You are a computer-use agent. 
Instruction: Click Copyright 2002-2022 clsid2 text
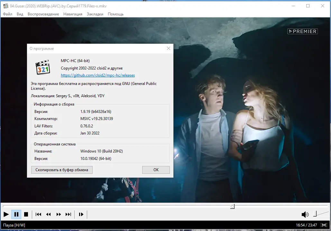[92, 68]
